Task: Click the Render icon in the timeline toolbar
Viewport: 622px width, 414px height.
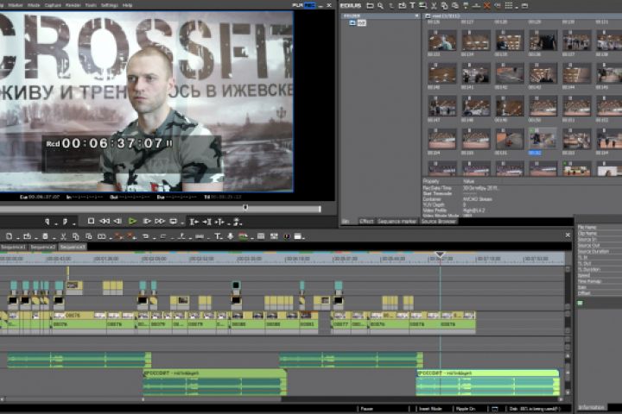Action: coord(243,236)
